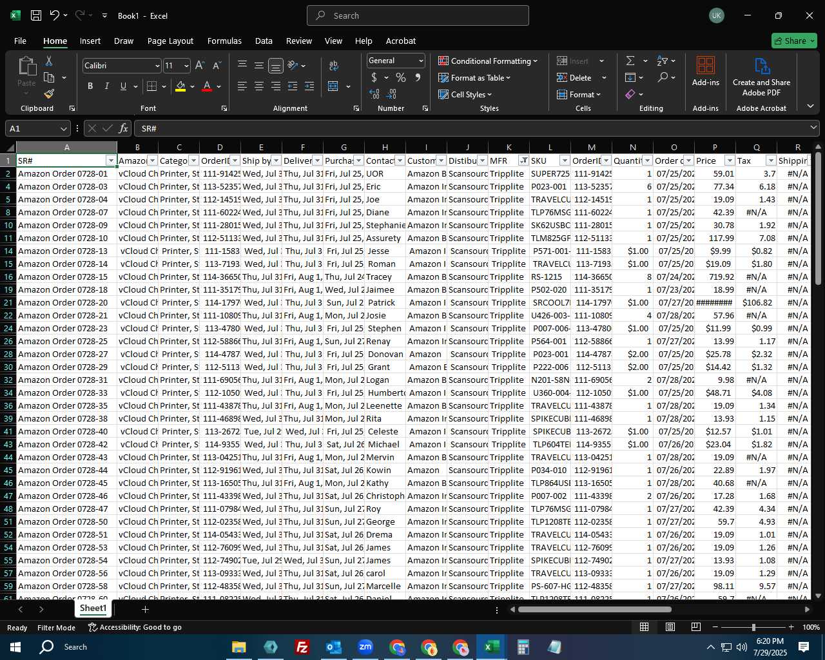
Task: Open Price column filter dropdown
Action: [730, 160]
